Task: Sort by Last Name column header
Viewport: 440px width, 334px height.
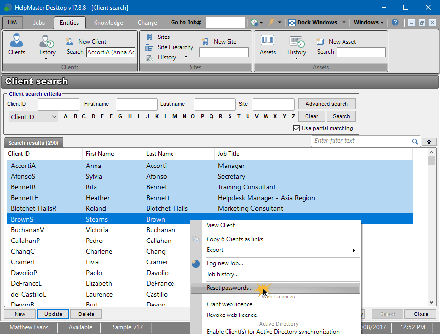Action: 178,154
